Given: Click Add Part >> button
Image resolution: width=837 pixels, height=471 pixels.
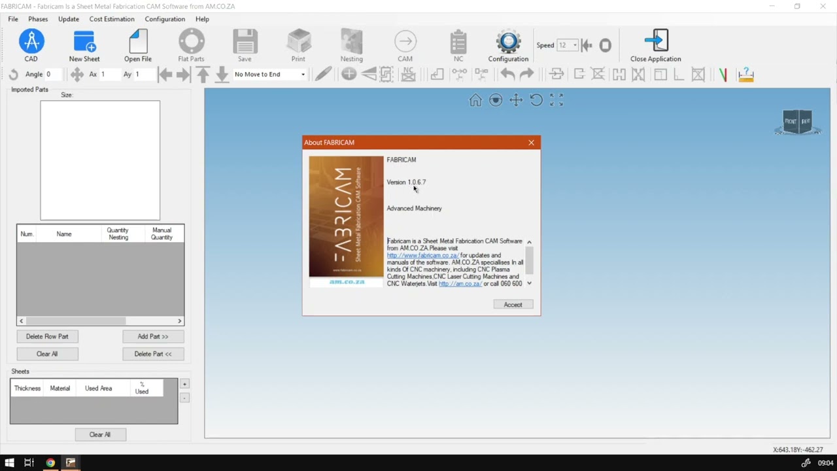Looking at the screenshot, I should 153,336.
